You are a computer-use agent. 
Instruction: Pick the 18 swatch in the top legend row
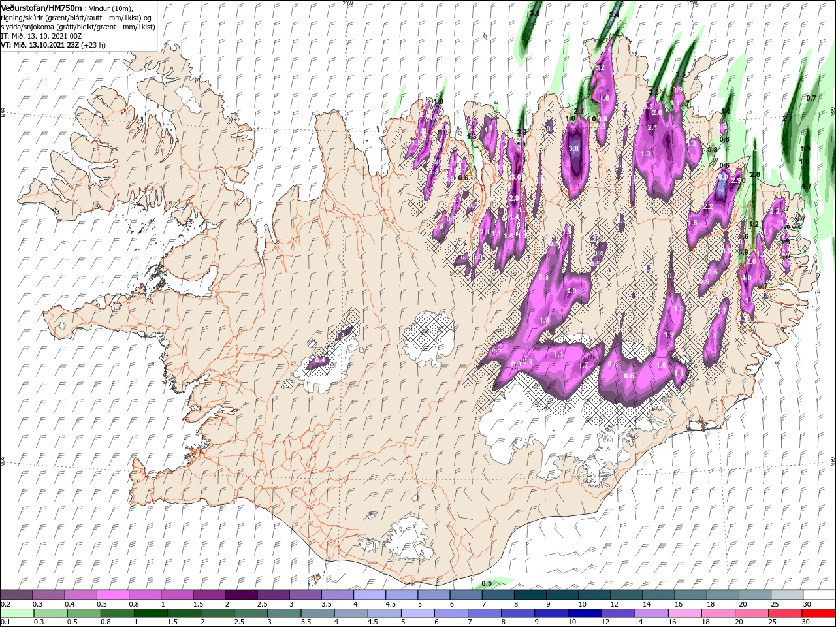tap(723, 595)
